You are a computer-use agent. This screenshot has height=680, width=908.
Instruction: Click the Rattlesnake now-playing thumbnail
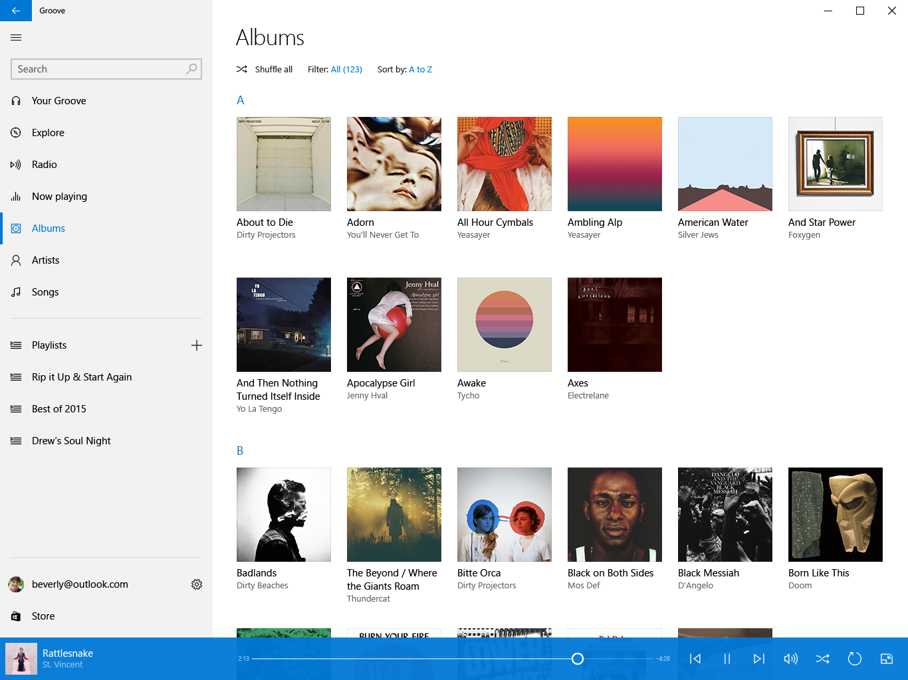click(x=21, y=659)
